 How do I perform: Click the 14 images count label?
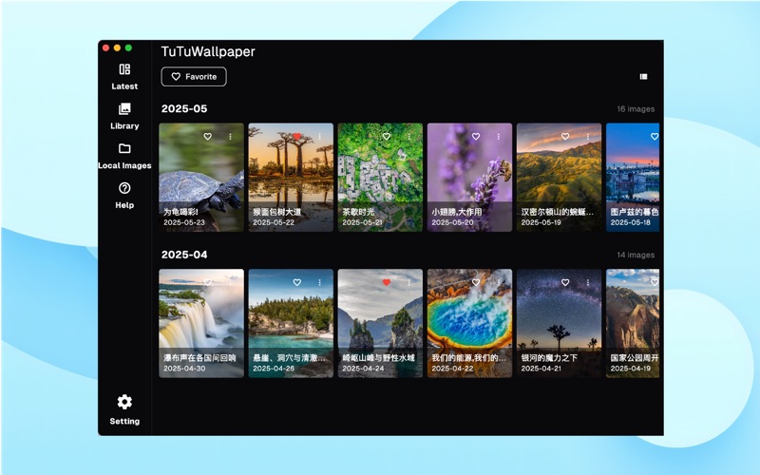[x=636, y=255]
